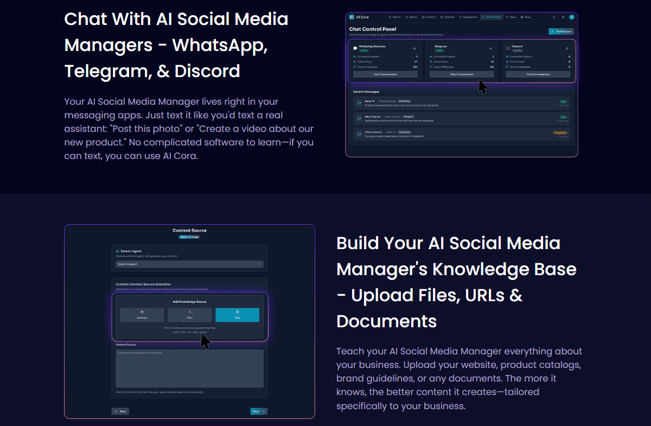Open the notifications bell icon
Image resolution: width=651 pixels, height=426 pixels.
[554, 17]
